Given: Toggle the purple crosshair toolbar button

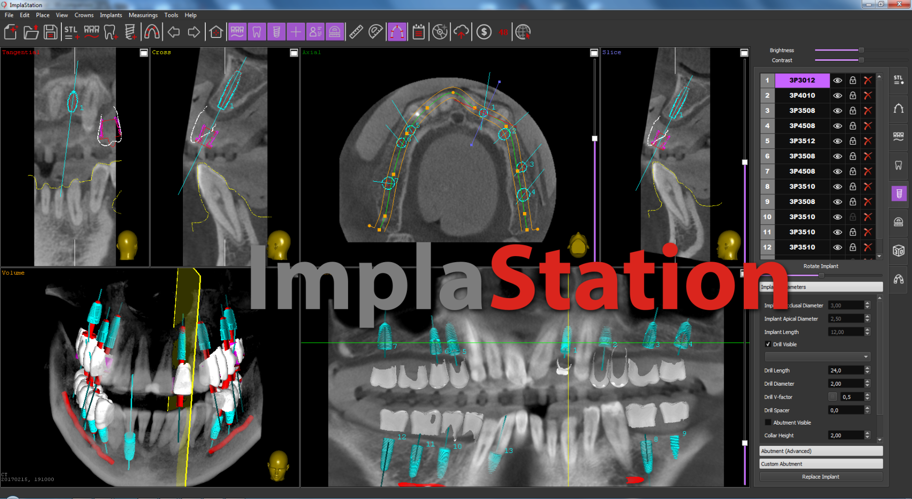Looking at the screenshot, I should (x=295, y=32).
